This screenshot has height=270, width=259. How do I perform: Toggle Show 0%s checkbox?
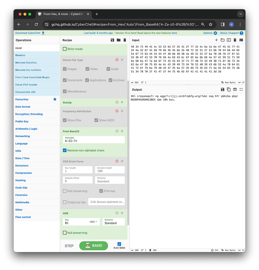(65, 120)
